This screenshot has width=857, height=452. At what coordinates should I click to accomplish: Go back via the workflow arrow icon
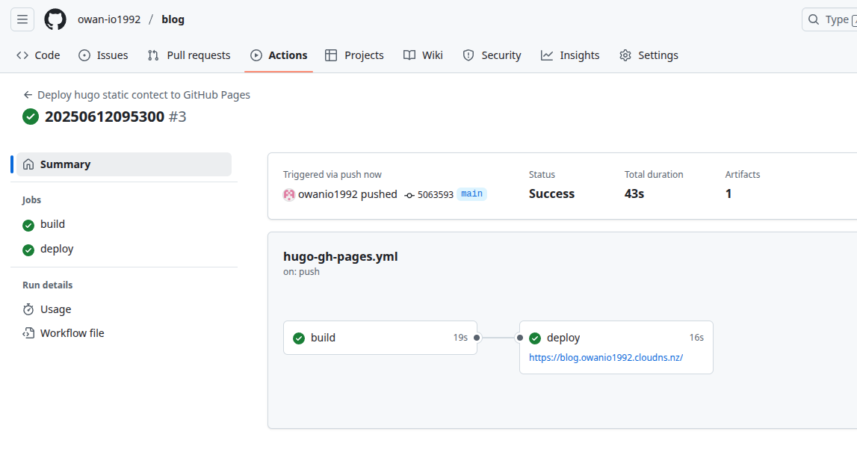(x=28, y=95)
